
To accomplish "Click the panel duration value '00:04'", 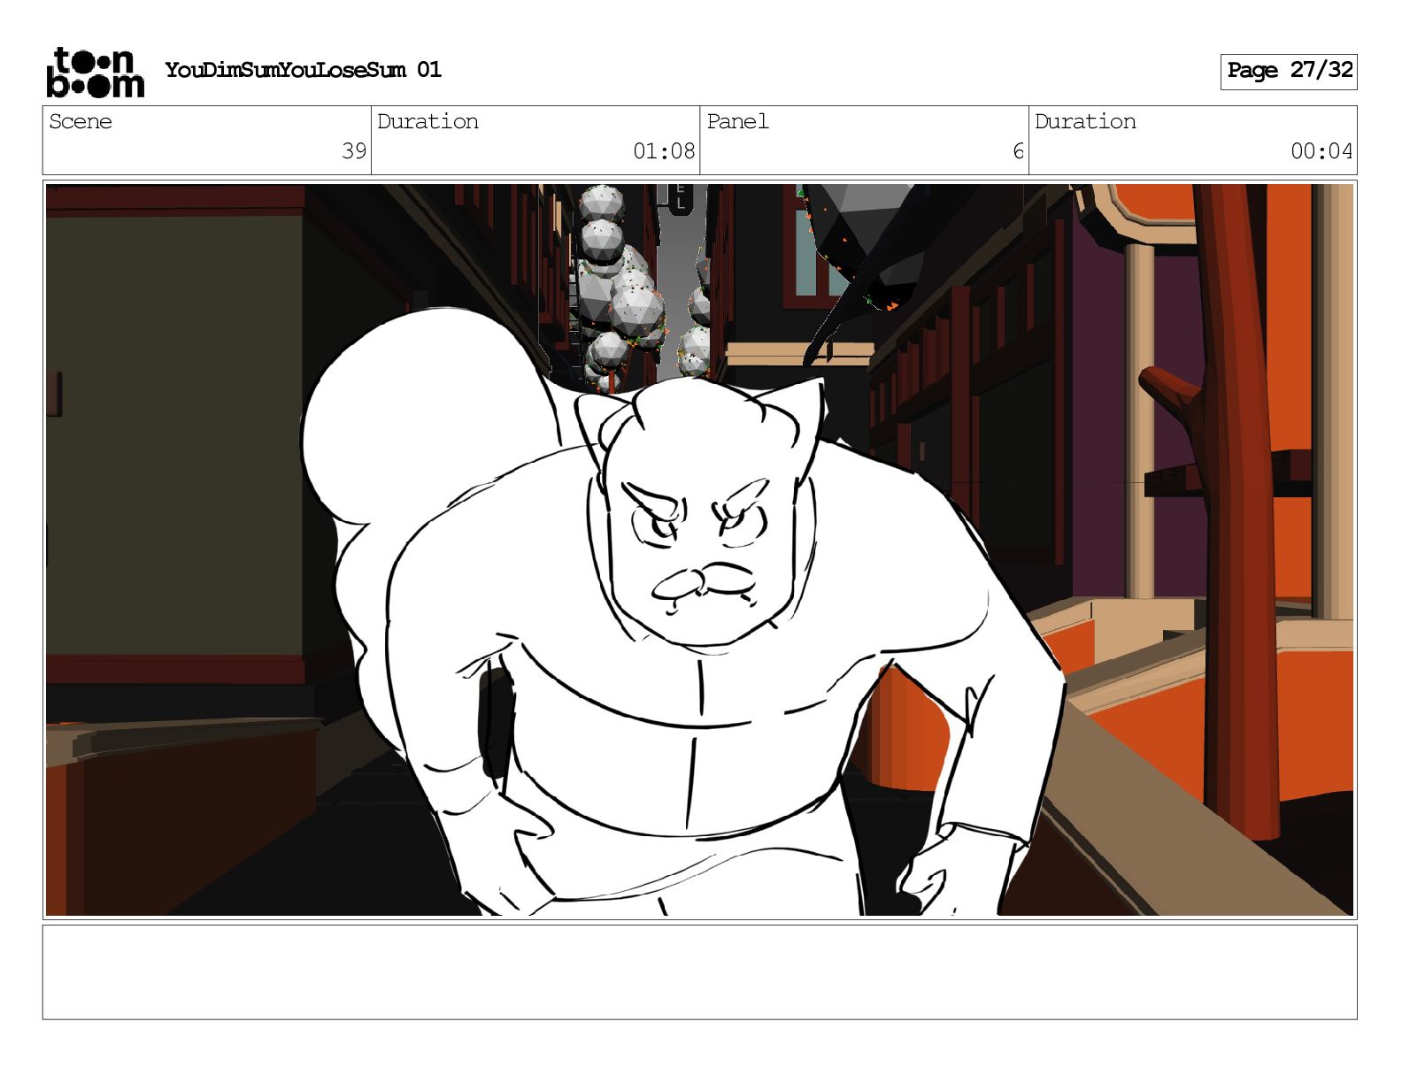I will tap(1321, 151).
